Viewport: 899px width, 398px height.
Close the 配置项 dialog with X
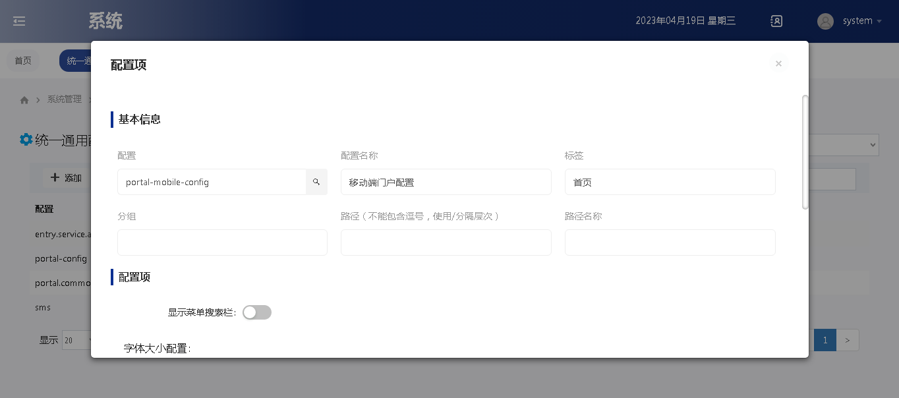[x=778, y=64]
